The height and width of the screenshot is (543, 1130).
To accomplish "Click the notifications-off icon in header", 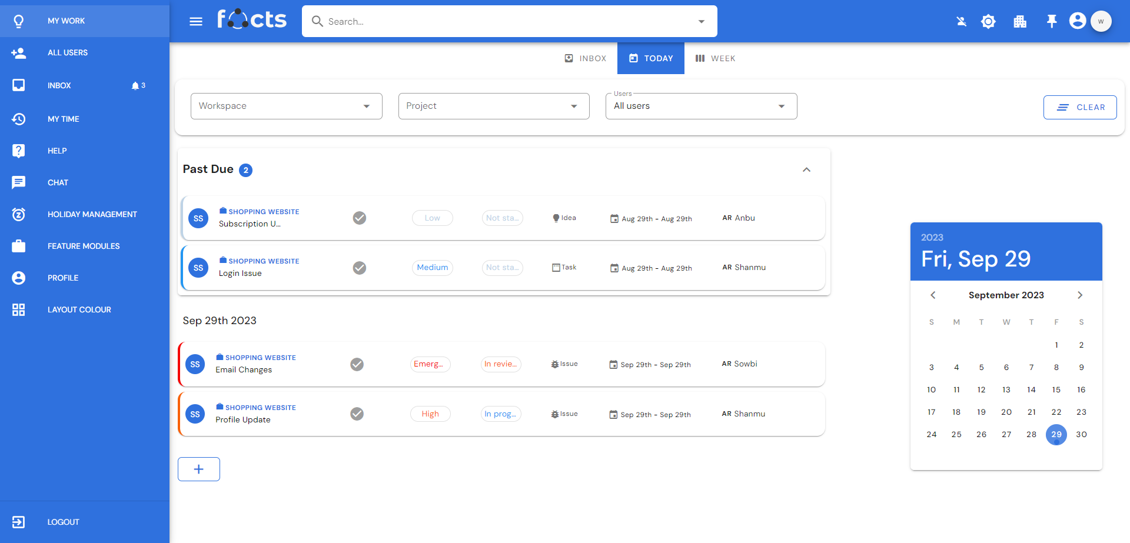I will pos(961,22).
